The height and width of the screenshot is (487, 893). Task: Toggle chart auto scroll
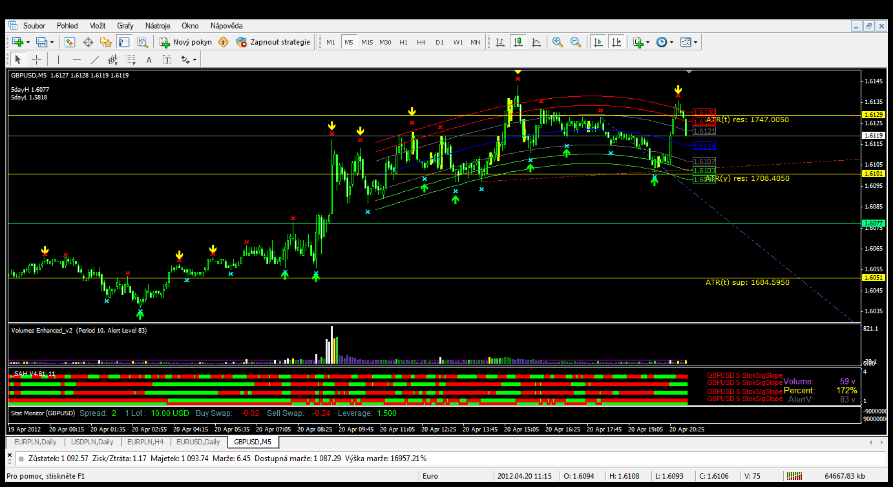pyautogui.click(x=598, y=42)
